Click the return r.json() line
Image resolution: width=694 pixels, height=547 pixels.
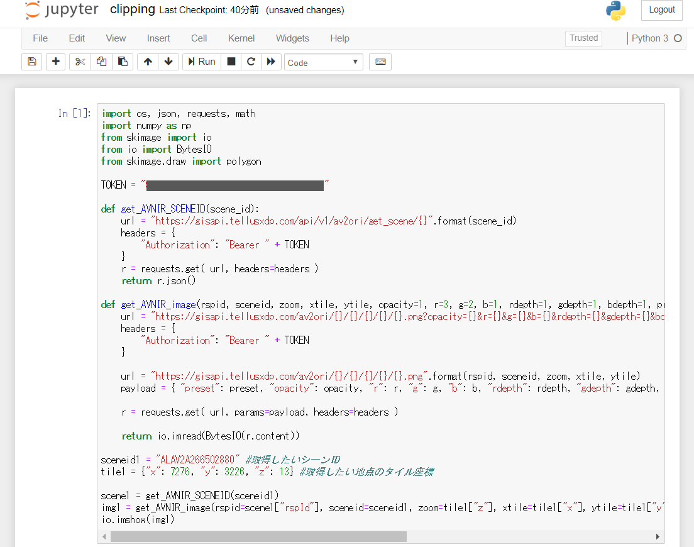coord(158,280)
